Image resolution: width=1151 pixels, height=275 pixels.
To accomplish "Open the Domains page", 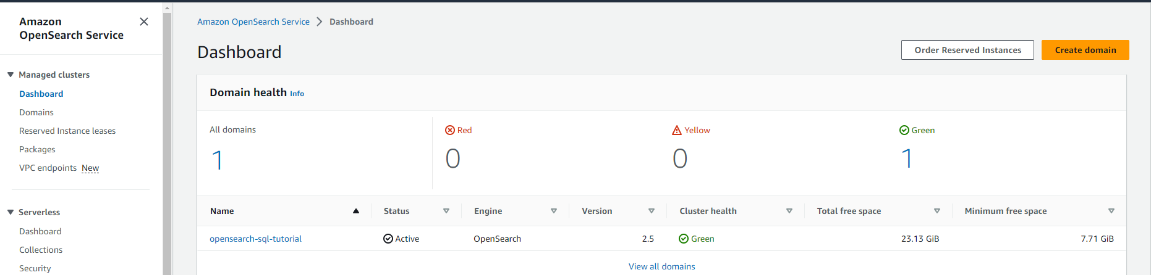I will [36, 112].
